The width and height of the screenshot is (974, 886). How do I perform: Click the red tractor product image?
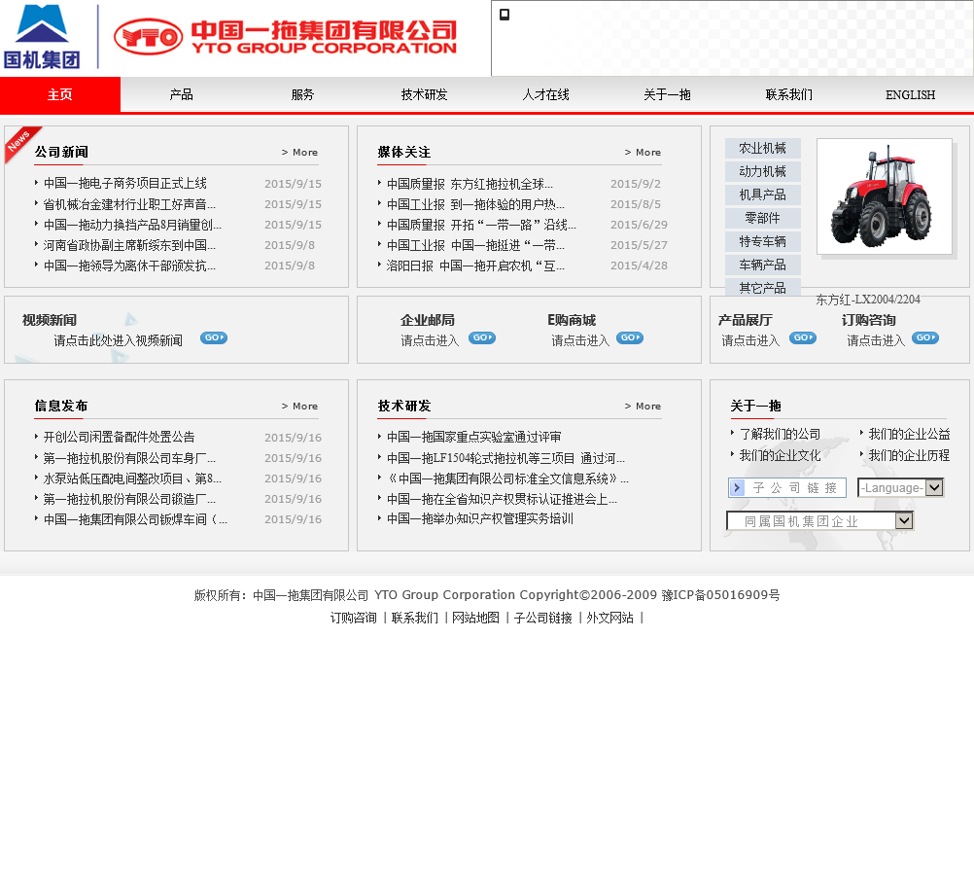(884, 196)
